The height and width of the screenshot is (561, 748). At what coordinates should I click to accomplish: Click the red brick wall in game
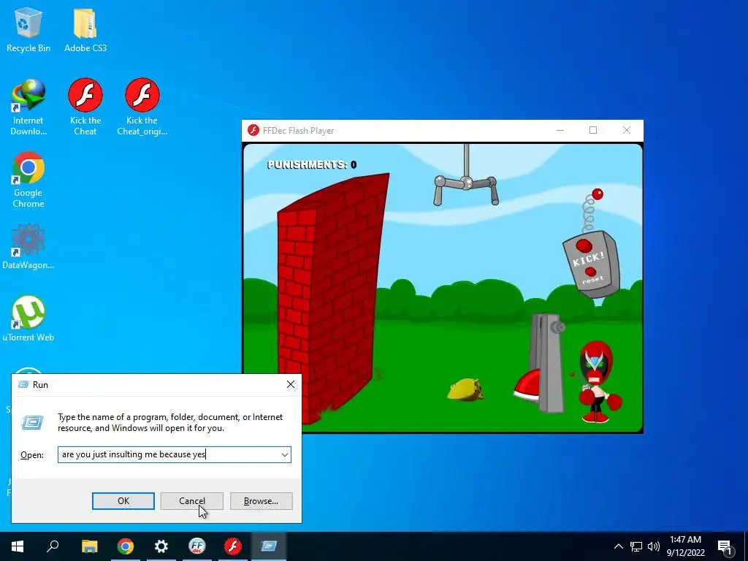333,298
